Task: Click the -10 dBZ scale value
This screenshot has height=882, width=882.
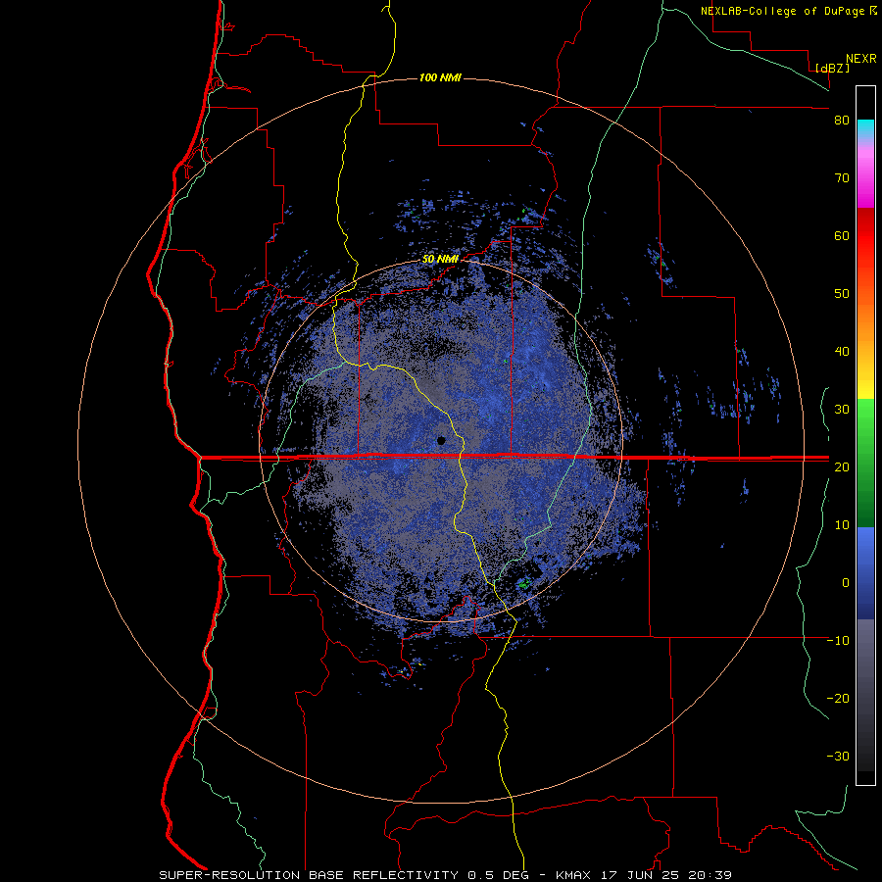Action: pyautogui.click(x=838, y=641)
